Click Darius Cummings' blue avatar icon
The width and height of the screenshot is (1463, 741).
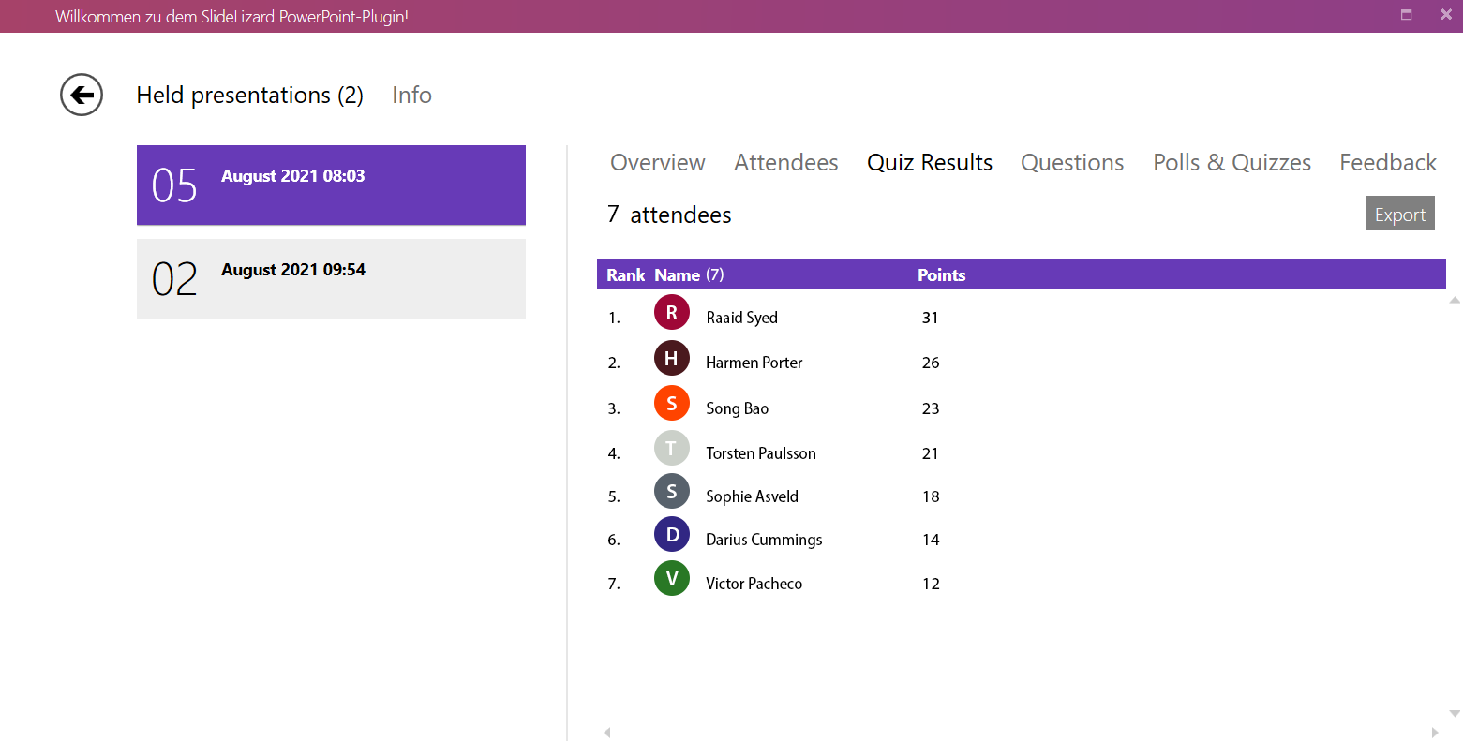point(672,534)
